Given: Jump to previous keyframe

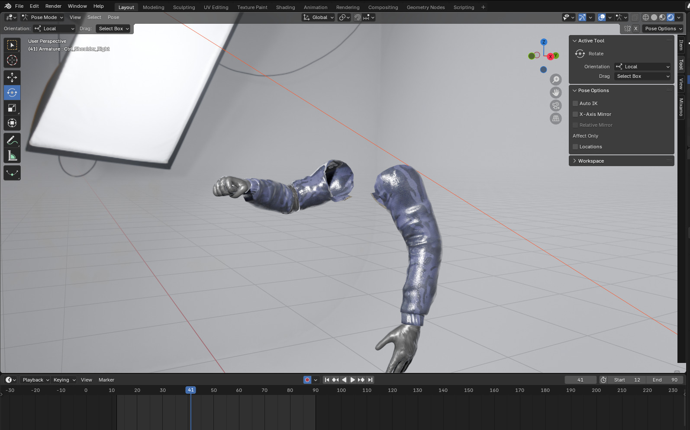Looking at the screenshot, I should click(x=335, y=380).
